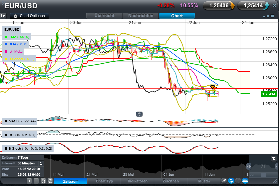
Task: Toggle the MACD (7, 22, 44) indicator label
Action: point(20,121)
